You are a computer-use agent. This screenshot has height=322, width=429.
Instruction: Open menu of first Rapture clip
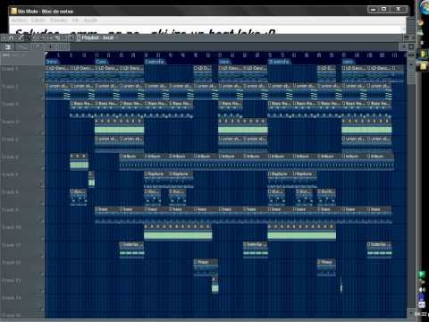[x=147, y=174]
